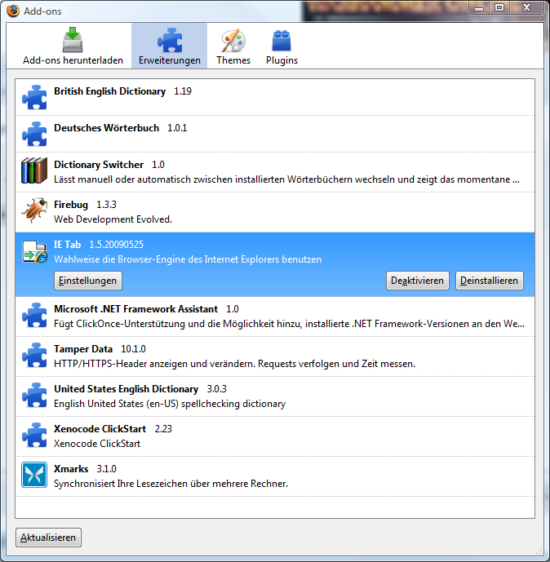This screenshot has width=550, height=562.
Task: Click the window resize grip corner
Action: (539, 550)
